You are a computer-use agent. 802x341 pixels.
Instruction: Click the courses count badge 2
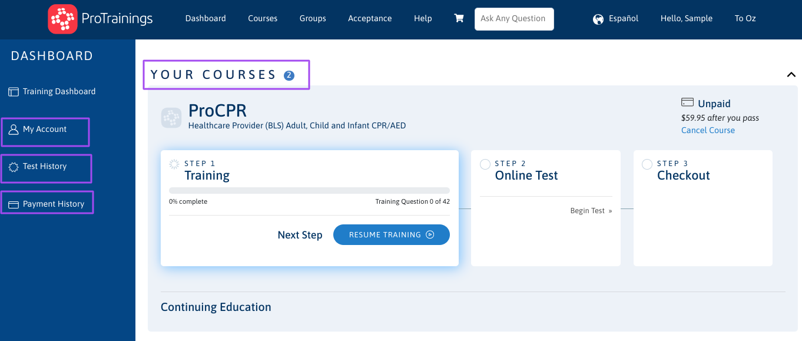289,75
